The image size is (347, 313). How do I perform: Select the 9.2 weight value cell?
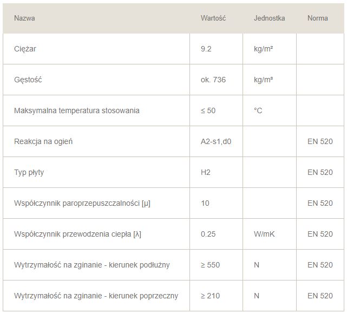(x=206, y=49)
